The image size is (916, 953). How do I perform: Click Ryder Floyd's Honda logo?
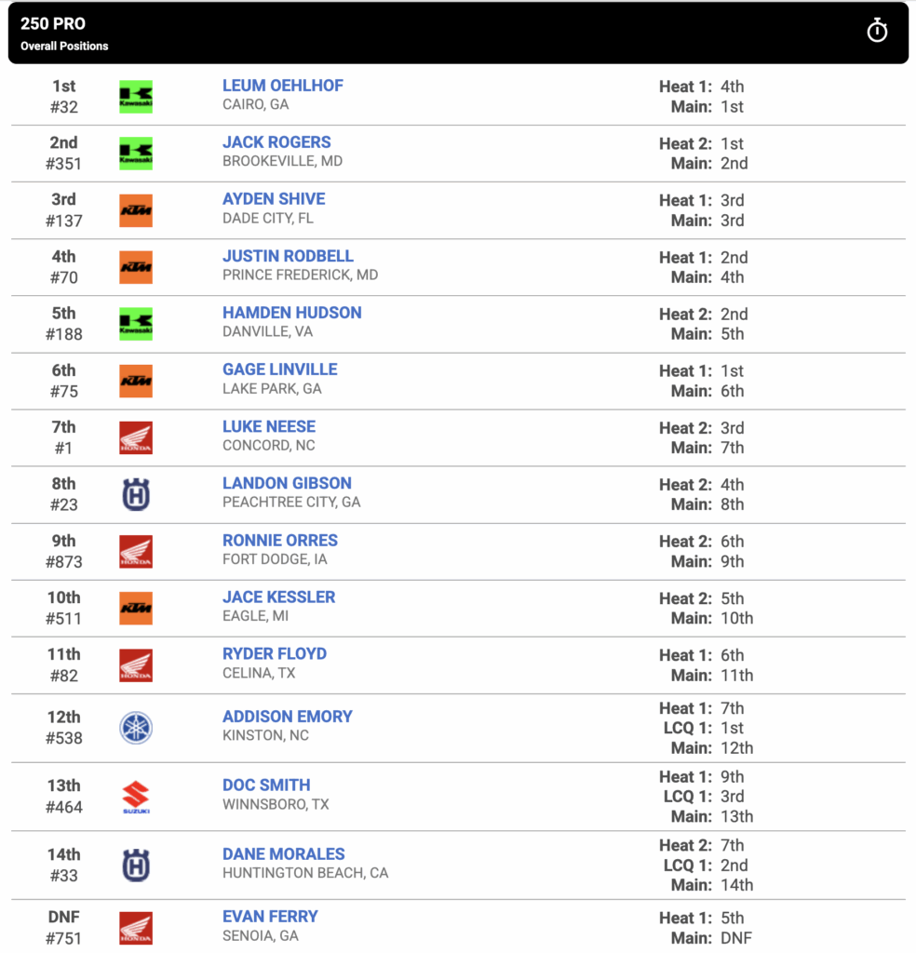point(136,664)
